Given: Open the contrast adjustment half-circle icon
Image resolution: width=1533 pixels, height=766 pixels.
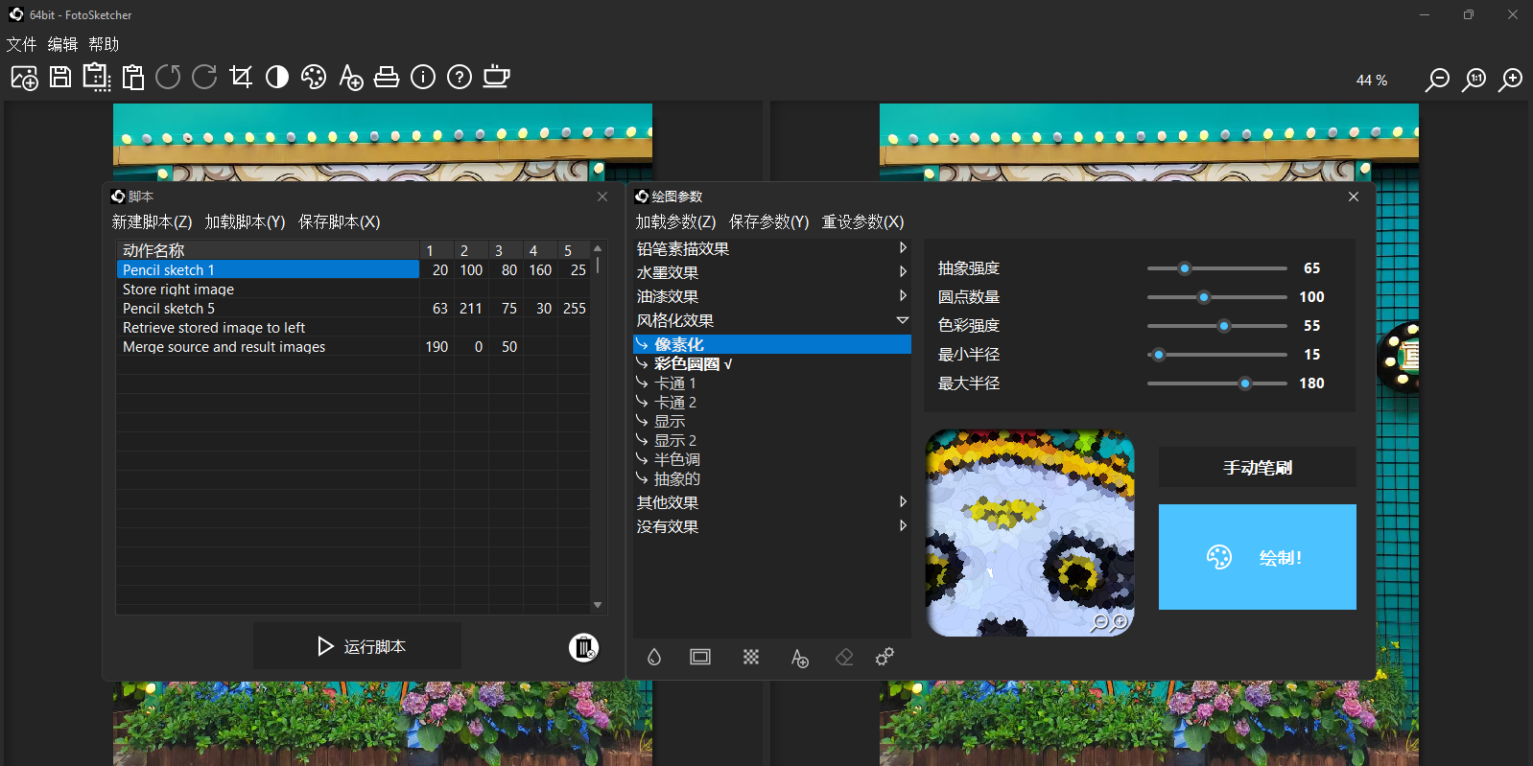Looking at the screenshot, I should coord(277,78).
